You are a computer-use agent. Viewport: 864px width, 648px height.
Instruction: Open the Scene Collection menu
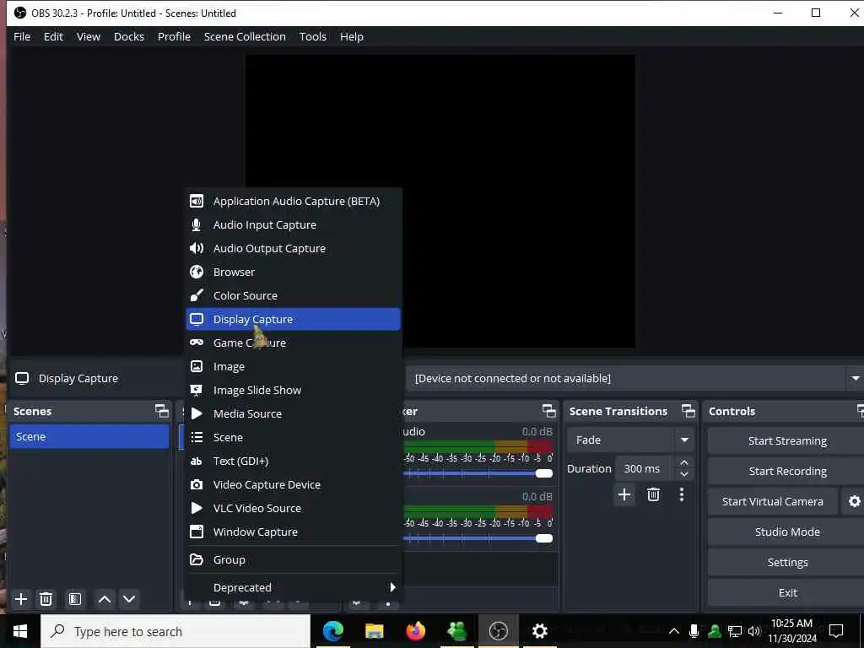pos(245,36)
